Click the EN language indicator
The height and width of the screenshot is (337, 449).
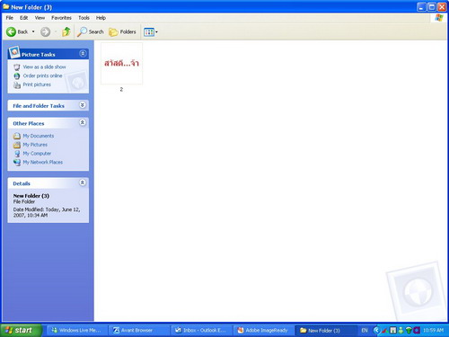(x=365, y=331)
